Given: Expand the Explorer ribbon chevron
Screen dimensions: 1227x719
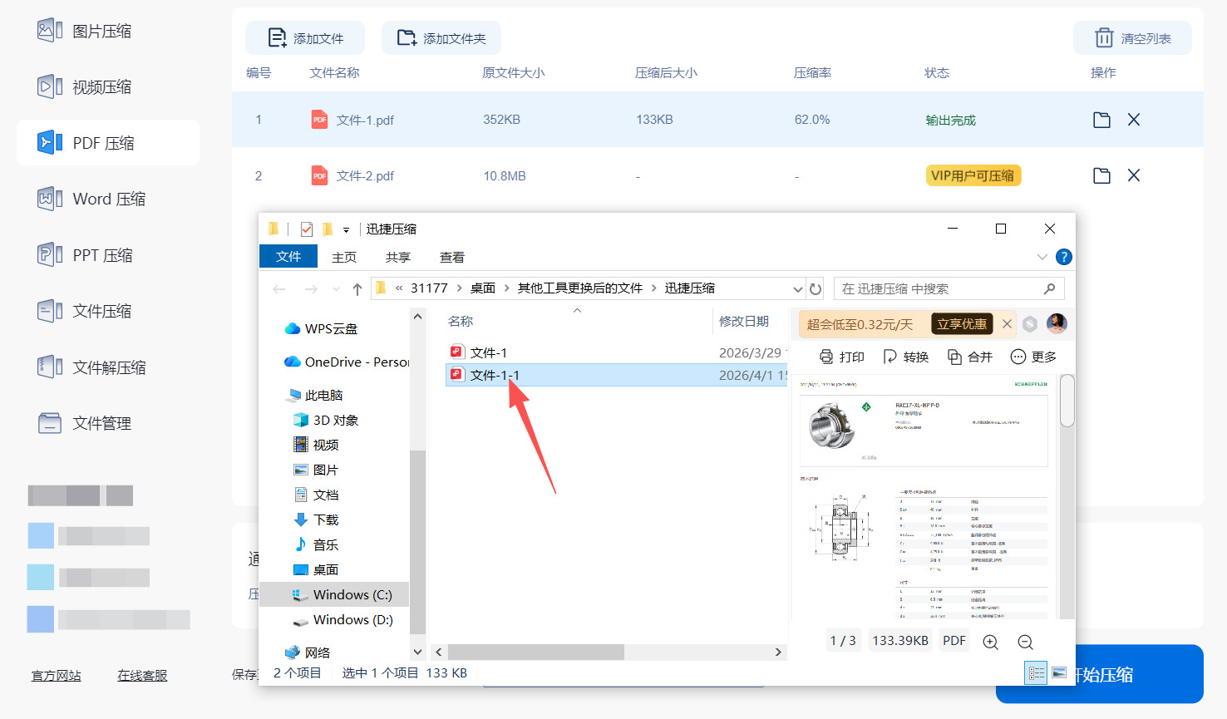Looking at the screenshot, I should tap(1042, 257).
